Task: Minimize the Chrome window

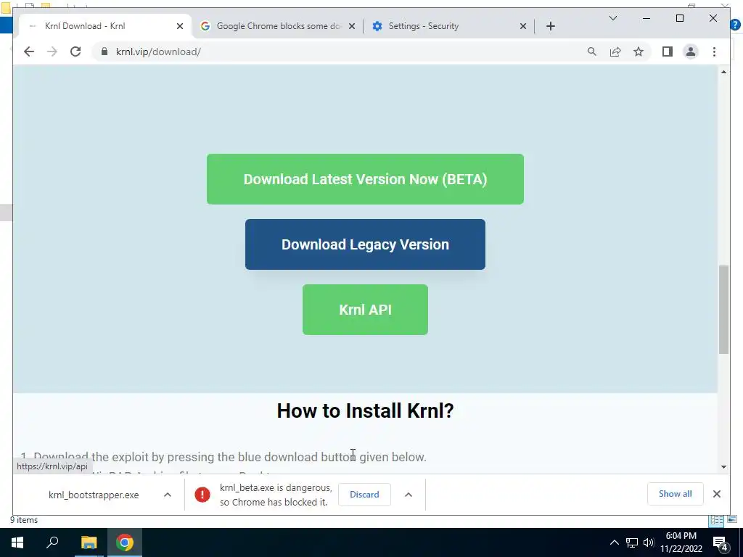Action: (646, 18)
